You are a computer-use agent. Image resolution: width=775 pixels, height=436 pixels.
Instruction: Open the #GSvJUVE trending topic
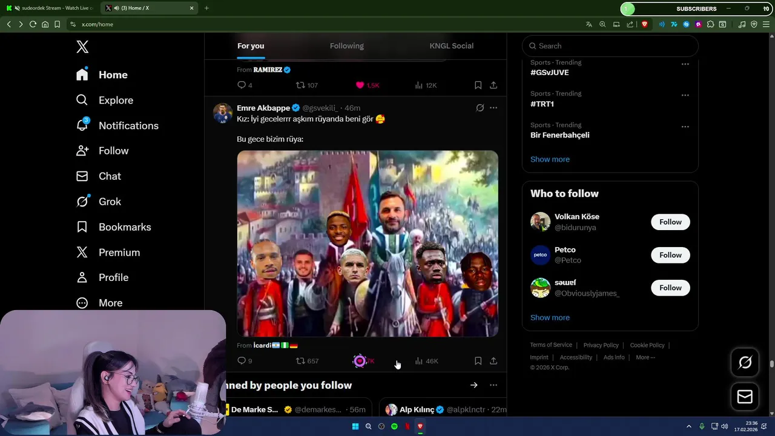tap(549, 73)
